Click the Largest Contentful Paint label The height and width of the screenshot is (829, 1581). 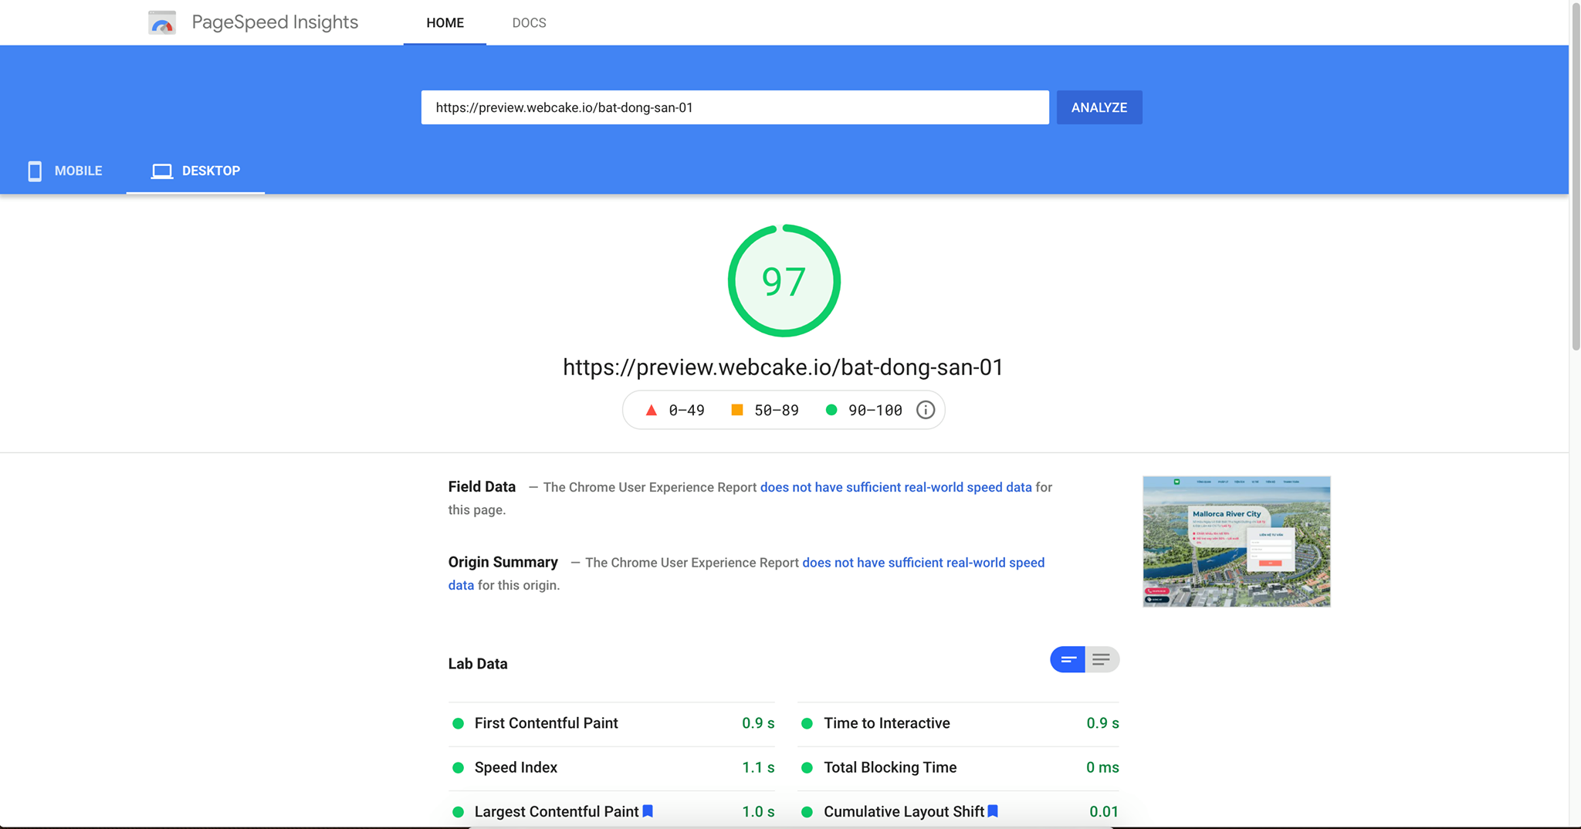coord(557,812)
